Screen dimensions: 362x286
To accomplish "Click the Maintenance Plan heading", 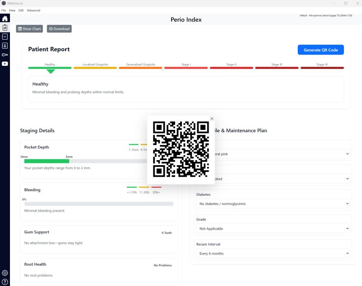I will (x=240, y=130).
